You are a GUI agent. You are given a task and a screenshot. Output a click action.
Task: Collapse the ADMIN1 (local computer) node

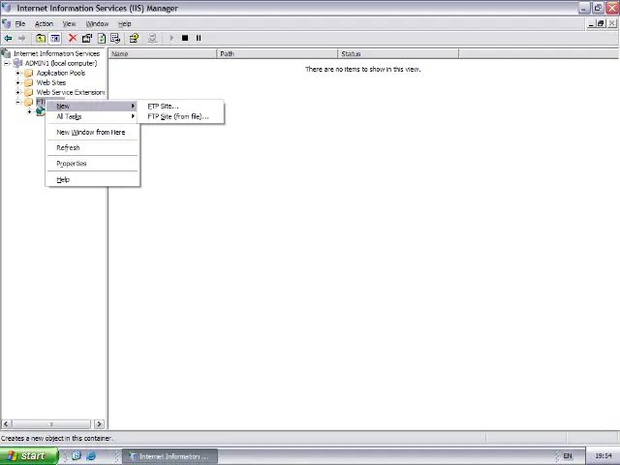7,63
